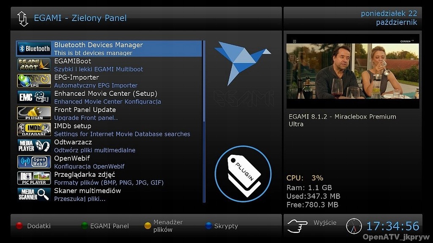Click the 'poniedziałek 22 październik' date

click(389, 18)
